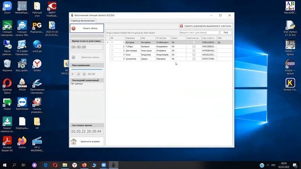Select the Корзина recycle bin icon

click(8, 66)
